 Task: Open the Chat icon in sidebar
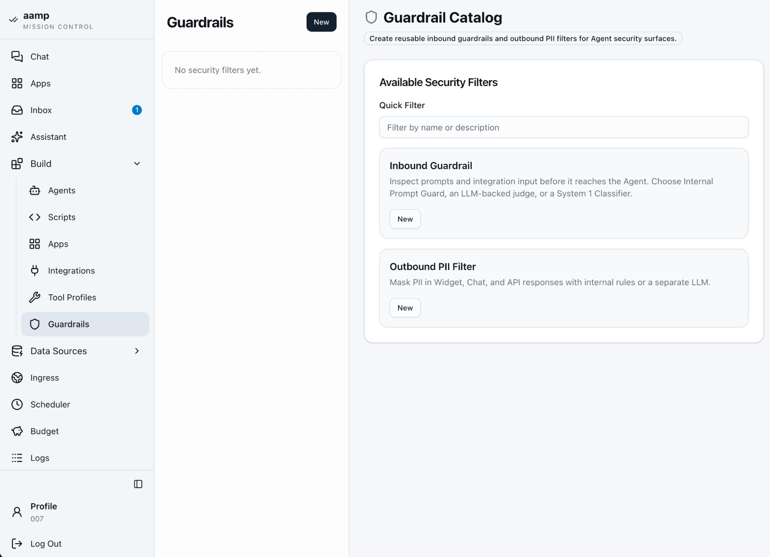pos(17,57)
